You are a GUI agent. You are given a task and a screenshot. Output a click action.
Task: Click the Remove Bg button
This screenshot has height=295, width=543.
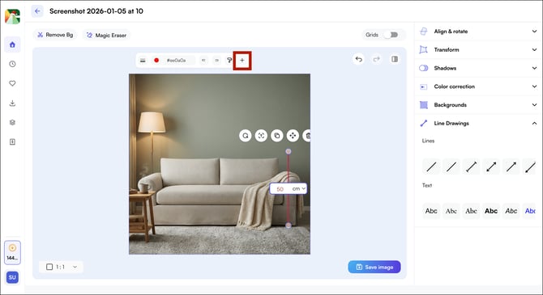tap(55, 35)
